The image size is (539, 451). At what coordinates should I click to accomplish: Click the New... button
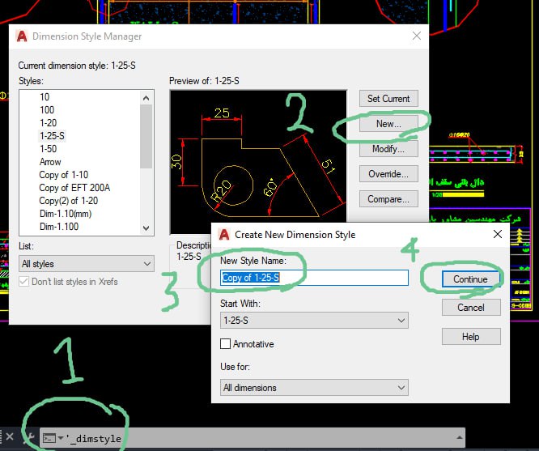tap(388, 124)
